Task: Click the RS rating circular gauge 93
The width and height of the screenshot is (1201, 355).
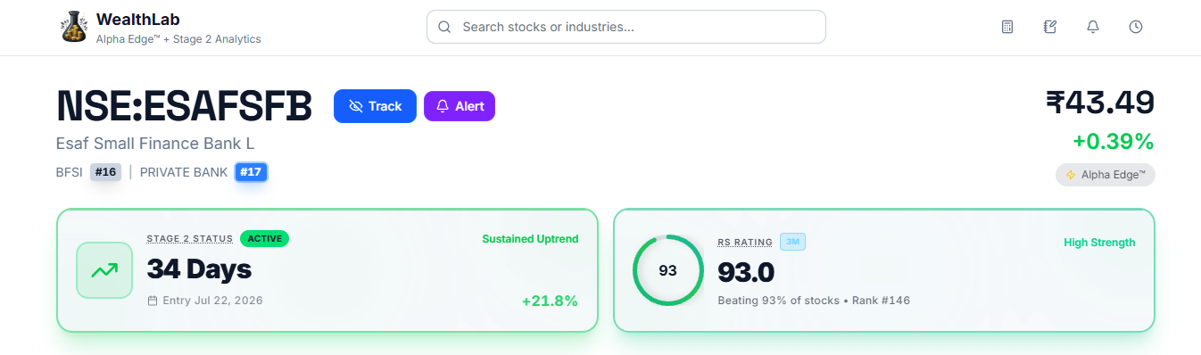Action: pos(667,270)
